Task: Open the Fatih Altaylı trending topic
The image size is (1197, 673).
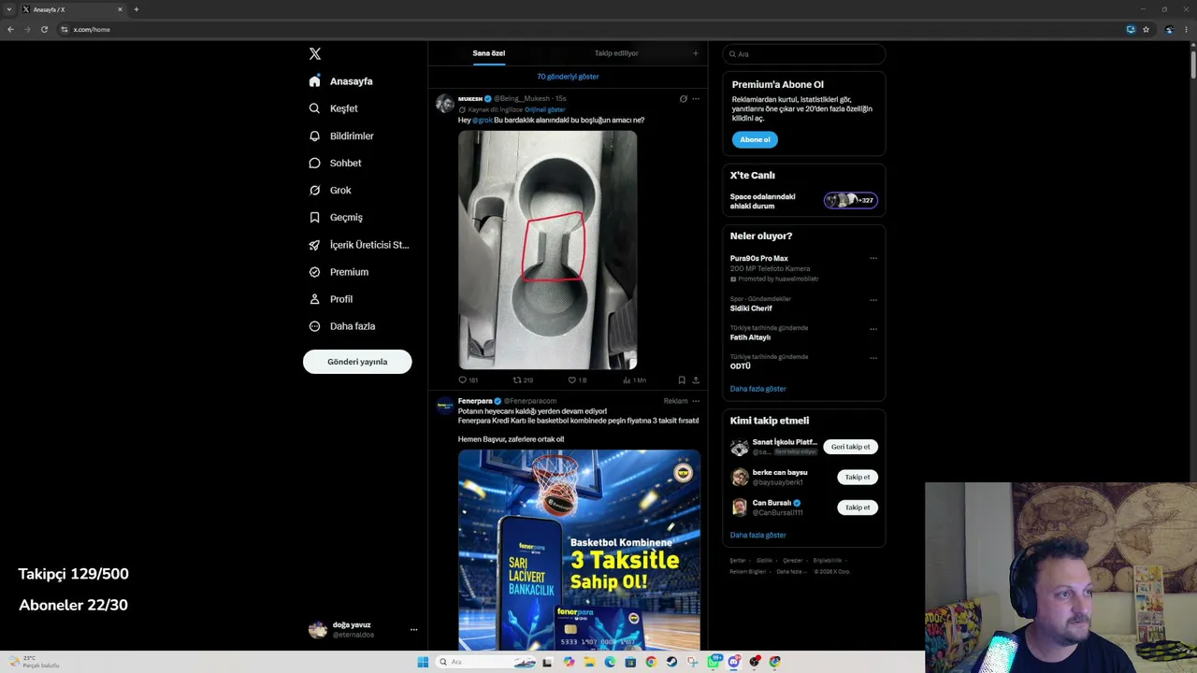Action: click(x=750, y=337)
